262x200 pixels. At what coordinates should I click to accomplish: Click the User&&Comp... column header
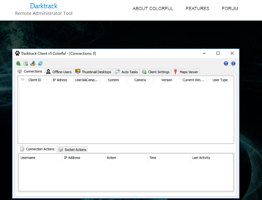pos(87,80)
